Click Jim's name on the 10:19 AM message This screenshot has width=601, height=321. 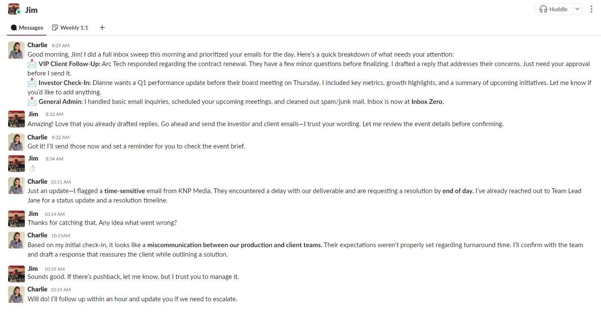[33, 269]
